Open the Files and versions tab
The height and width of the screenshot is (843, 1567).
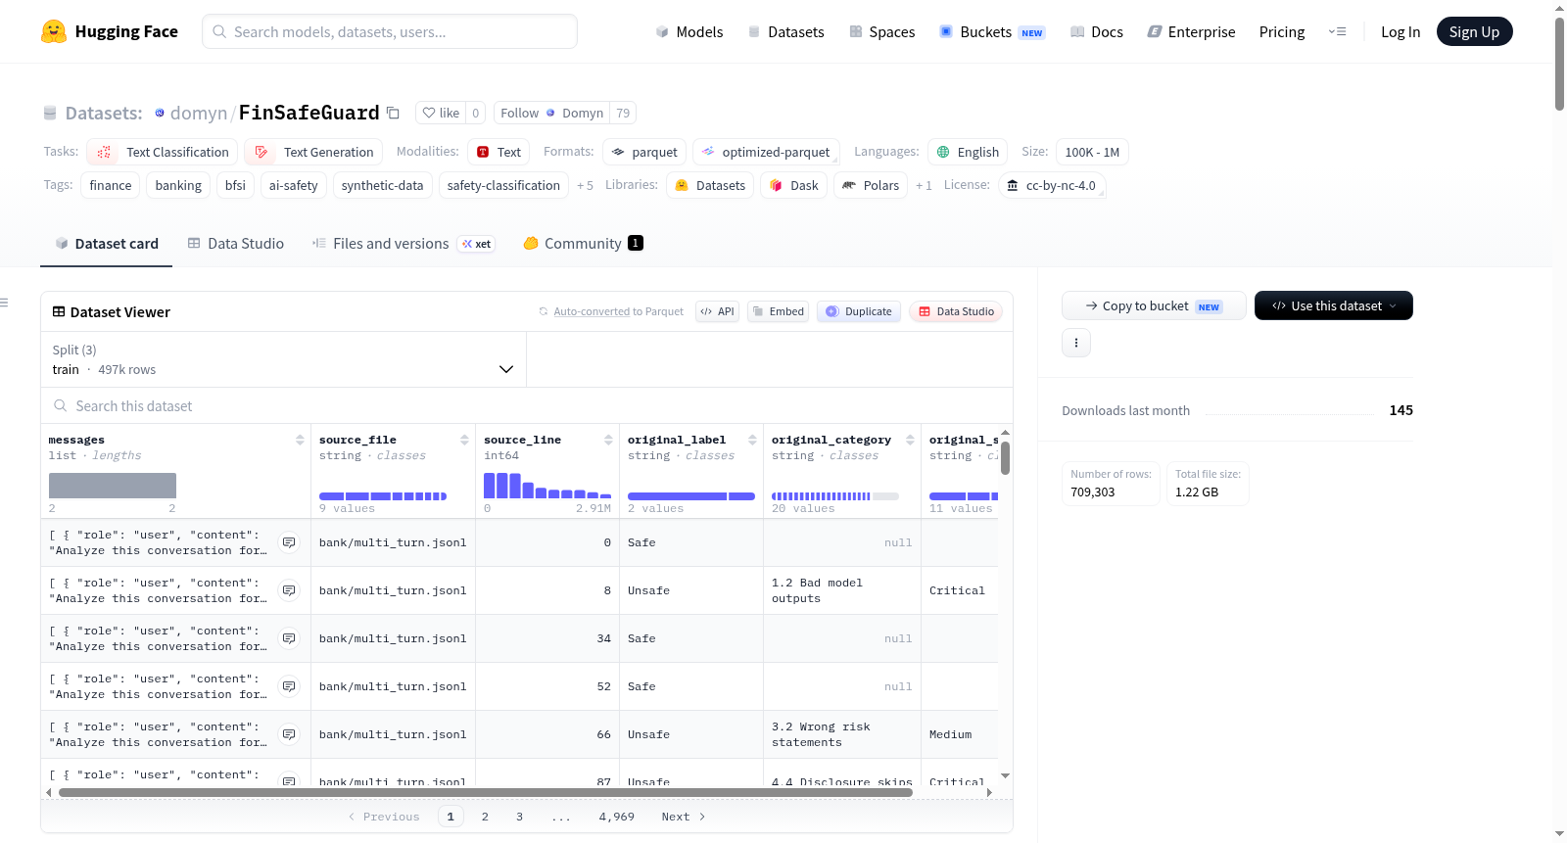pos(403,244)
